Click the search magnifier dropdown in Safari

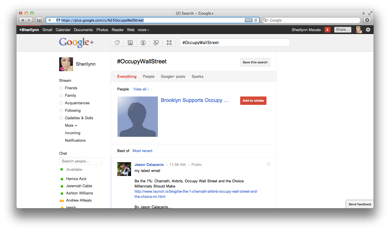pos(266,20)
